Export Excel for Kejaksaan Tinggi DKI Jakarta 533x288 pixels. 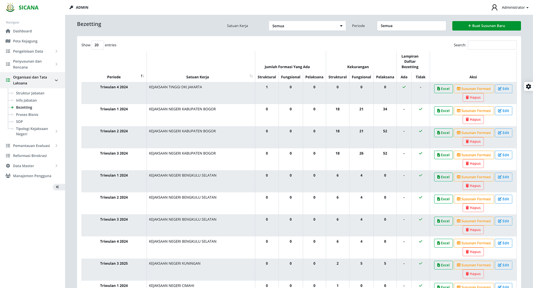point(443,89)
